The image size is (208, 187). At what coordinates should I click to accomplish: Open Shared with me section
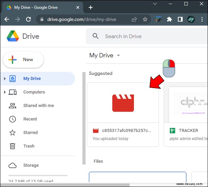(38, 106)
